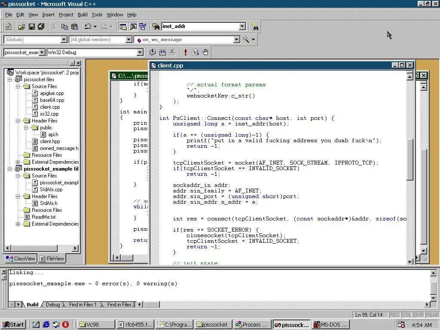Open the Undo history dropdown arrow
The height and width of the screenshot is (330, 440).
click(95, 27)
